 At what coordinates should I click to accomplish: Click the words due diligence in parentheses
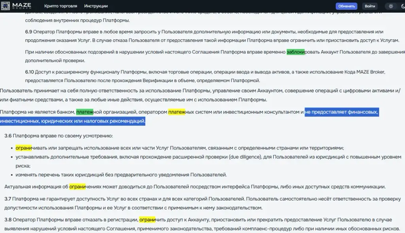245,157
